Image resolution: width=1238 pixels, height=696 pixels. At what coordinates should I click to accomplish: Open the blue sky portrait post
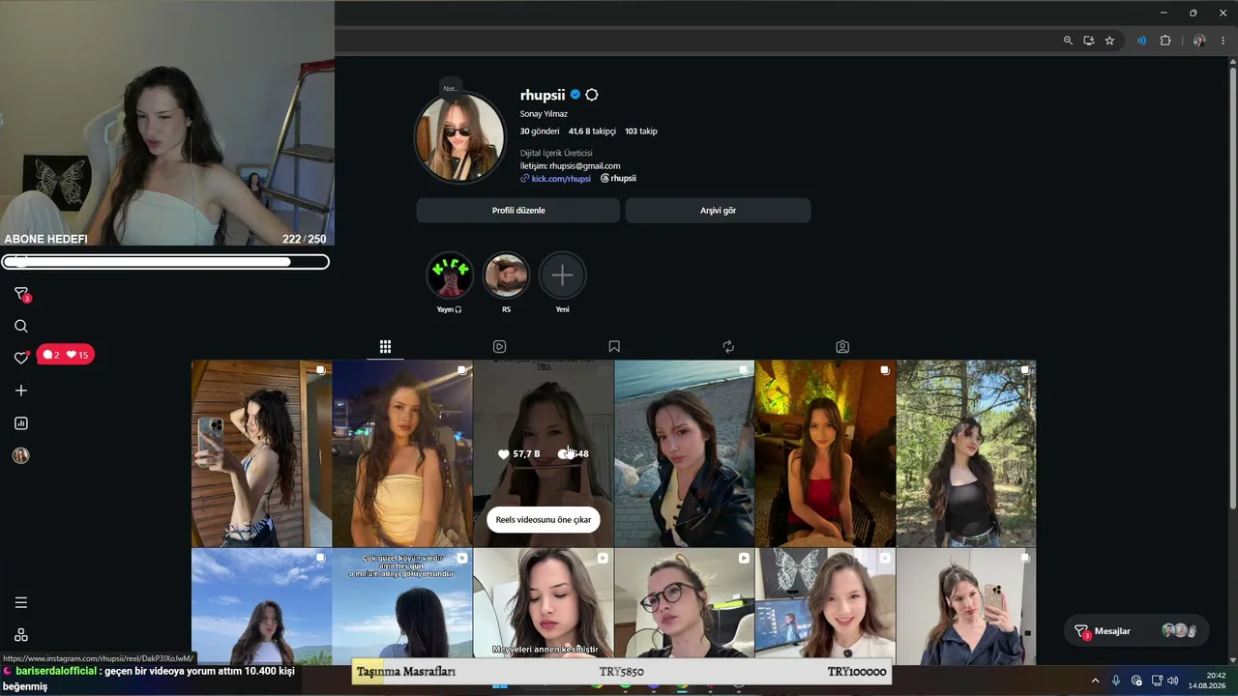261,606
